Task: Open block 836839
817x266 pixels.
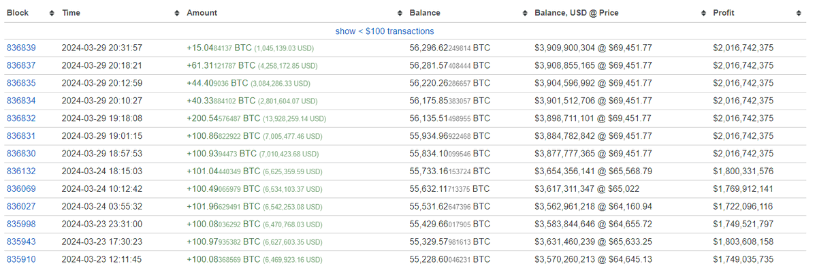Action: [21, 48]
